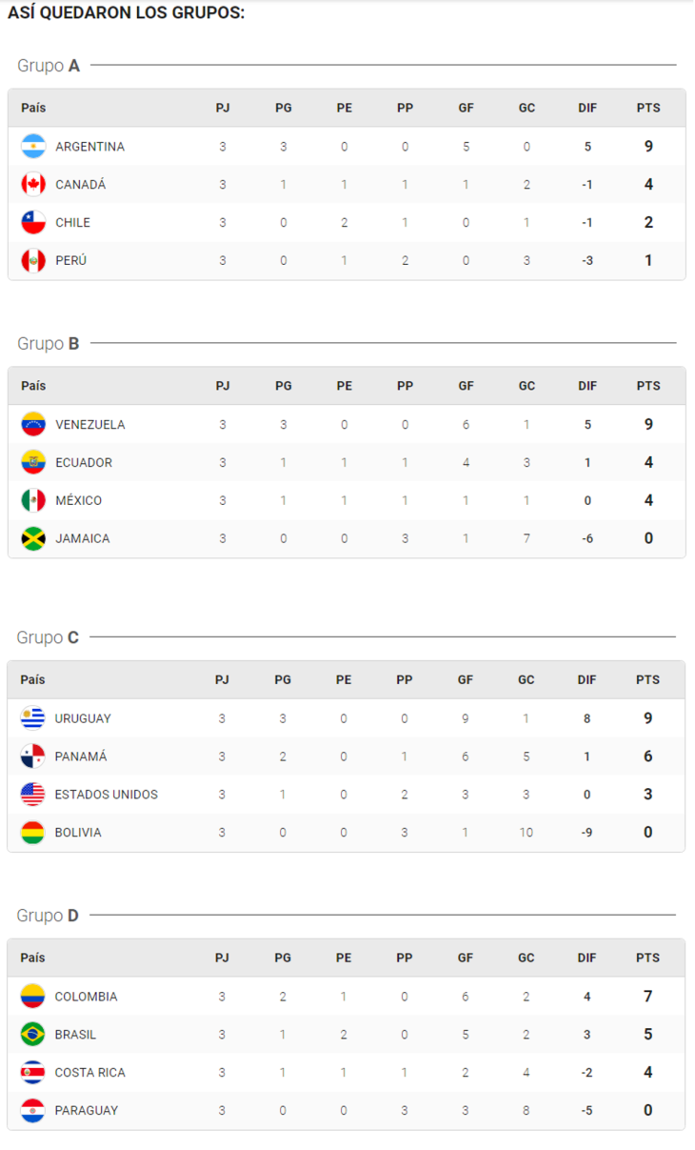Select the Venezuela flag in Grupo B

[x=33, y=425]
